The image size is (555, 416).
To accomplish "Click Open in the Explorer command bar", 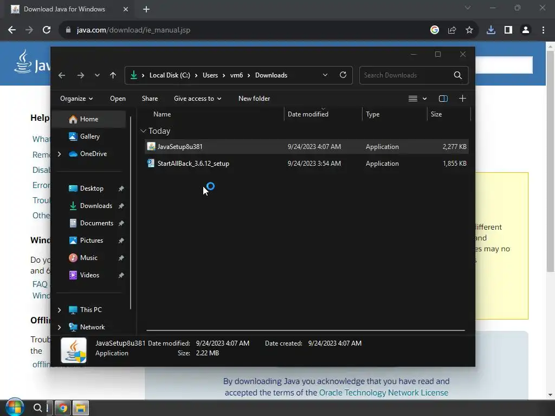I will point(118,99).
